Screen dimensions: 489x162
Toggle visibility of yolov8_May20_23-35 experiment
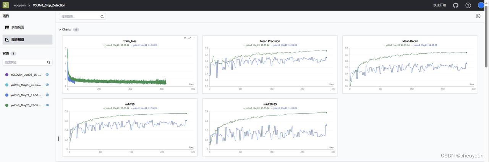pos(47,105)
